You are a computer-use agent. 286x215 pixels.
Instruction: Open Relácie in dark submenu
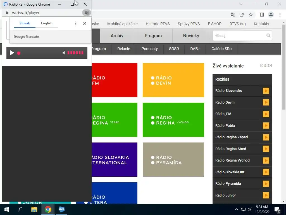(x=124, y=49)
